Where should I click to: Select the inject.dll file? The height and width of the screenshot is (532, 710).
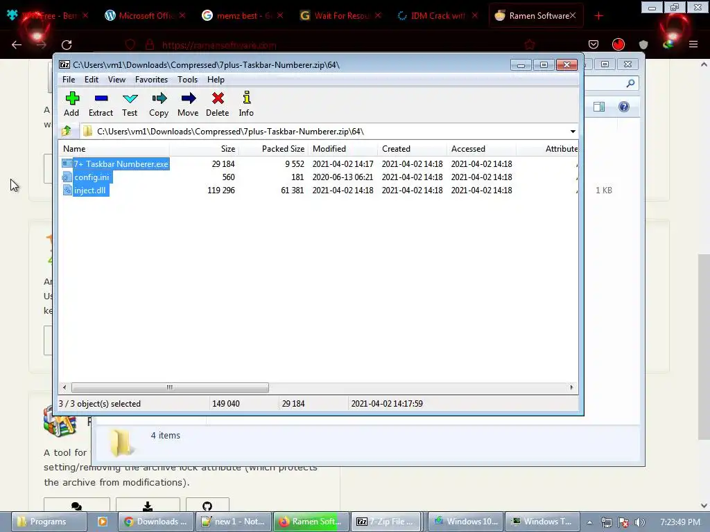click(x=85, y=190)
